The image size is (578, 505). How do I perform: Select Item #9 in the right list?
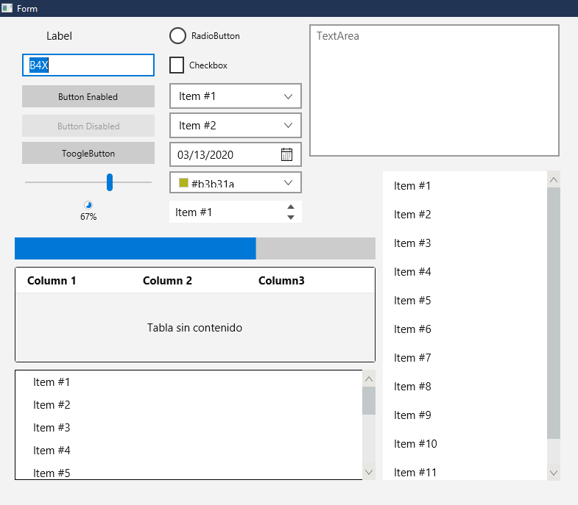(465, 415)
